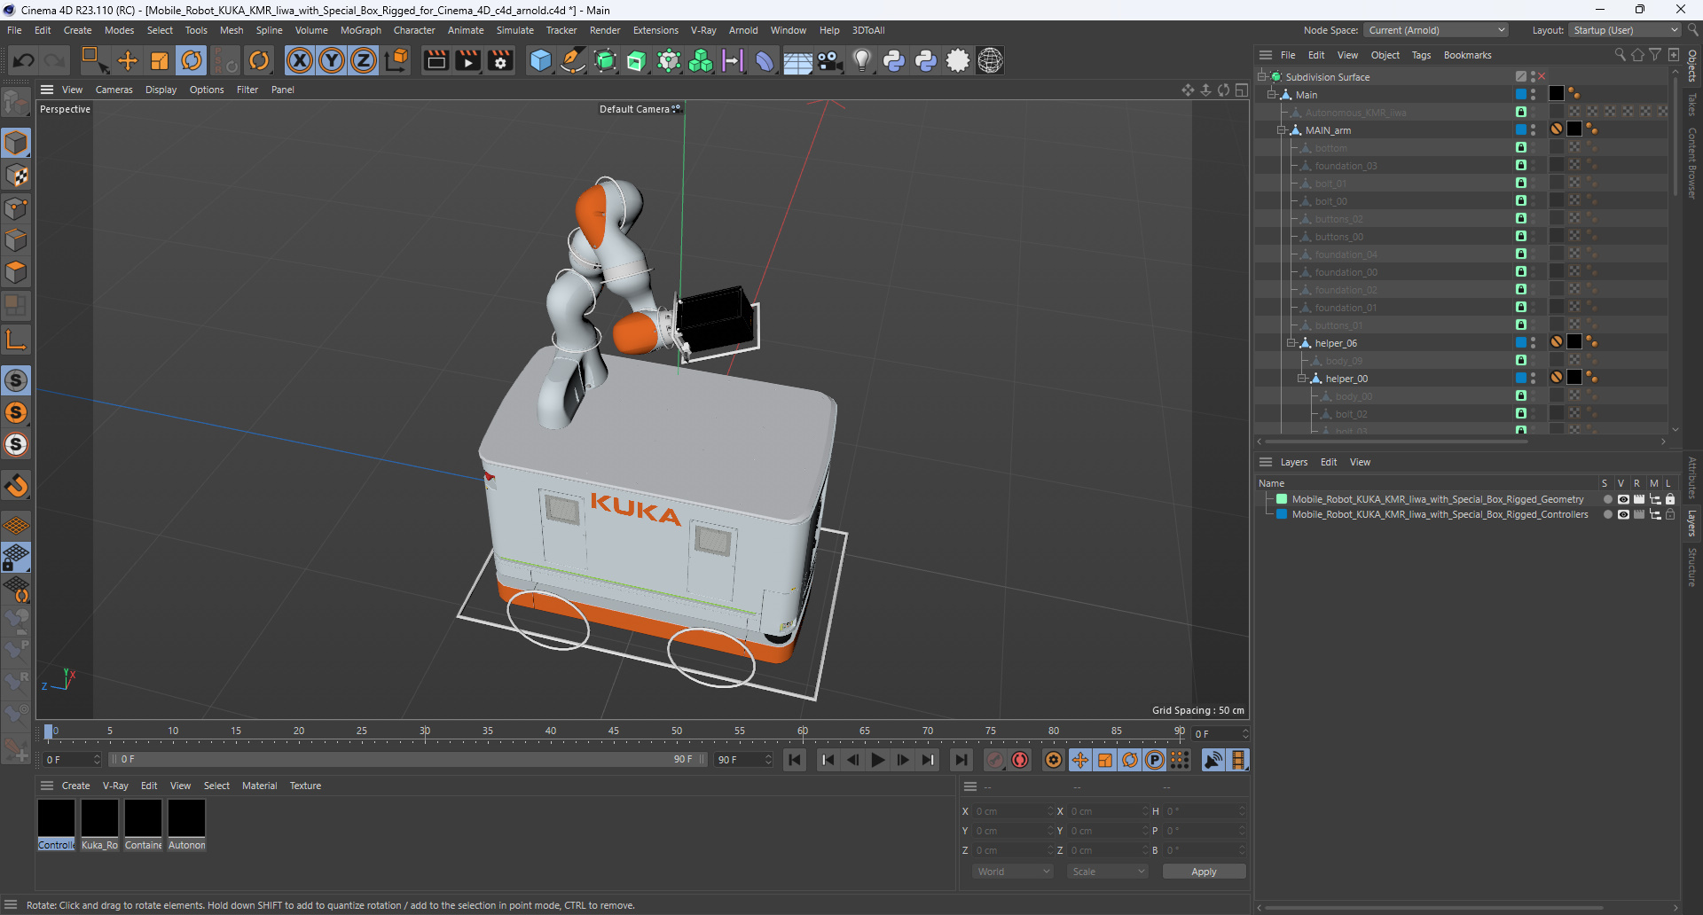1703x915 pixels.
Task: Click the search icon in Object Manager
Action: [x=1620, y=55]
